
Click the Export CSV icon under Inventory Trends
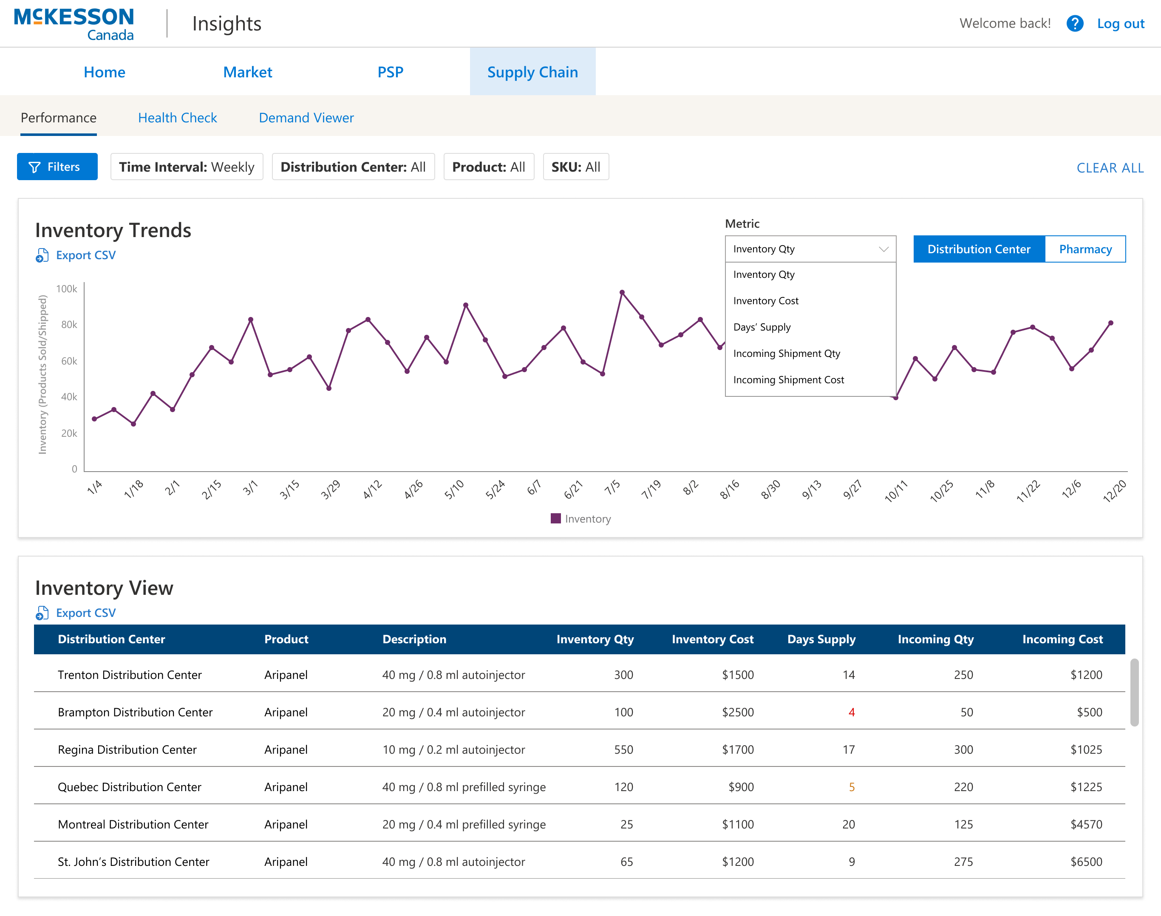tap(42, 256)
